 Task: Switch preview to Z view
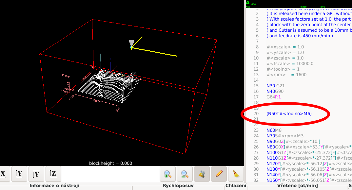coord(53,174)
